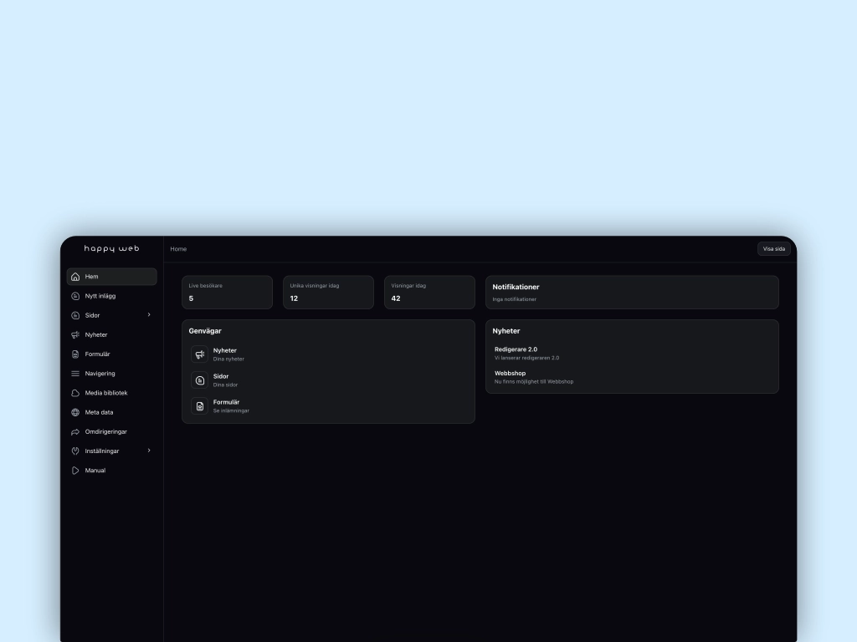Click the Meta data globe icon

[x=75, y=412]
